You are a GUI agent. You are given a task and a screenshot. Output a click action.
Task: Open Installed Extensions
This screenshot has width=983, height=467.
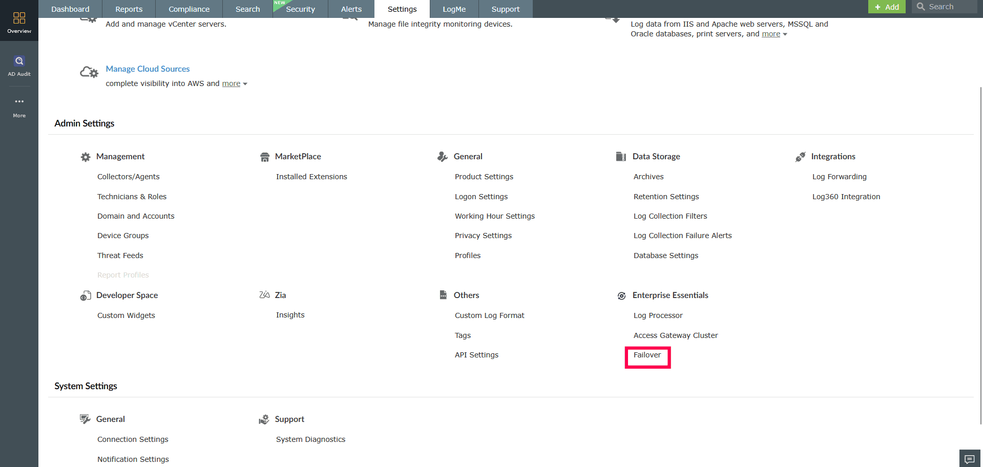[x=311, y=177]
